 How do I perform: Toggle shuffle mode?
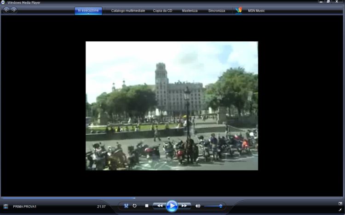coord(126,206)
